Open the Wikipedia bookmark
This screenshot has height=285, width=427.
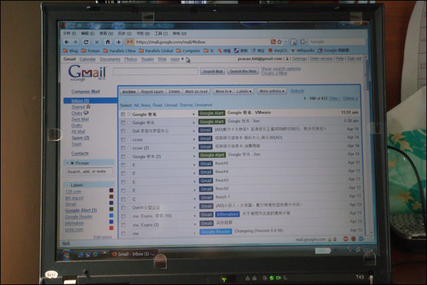(302, 51)
